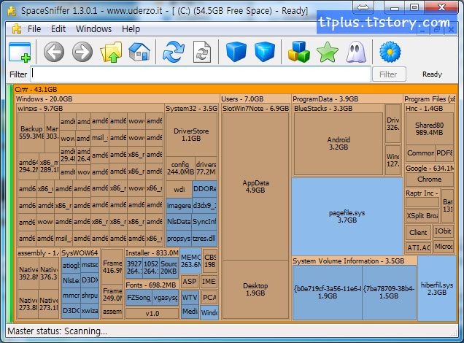Click the System32 - 3.5G header
Screen dimensions: 464x343
[x=191, y=108]
